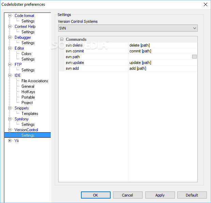Open Settings under Context Help

point(28,32)
